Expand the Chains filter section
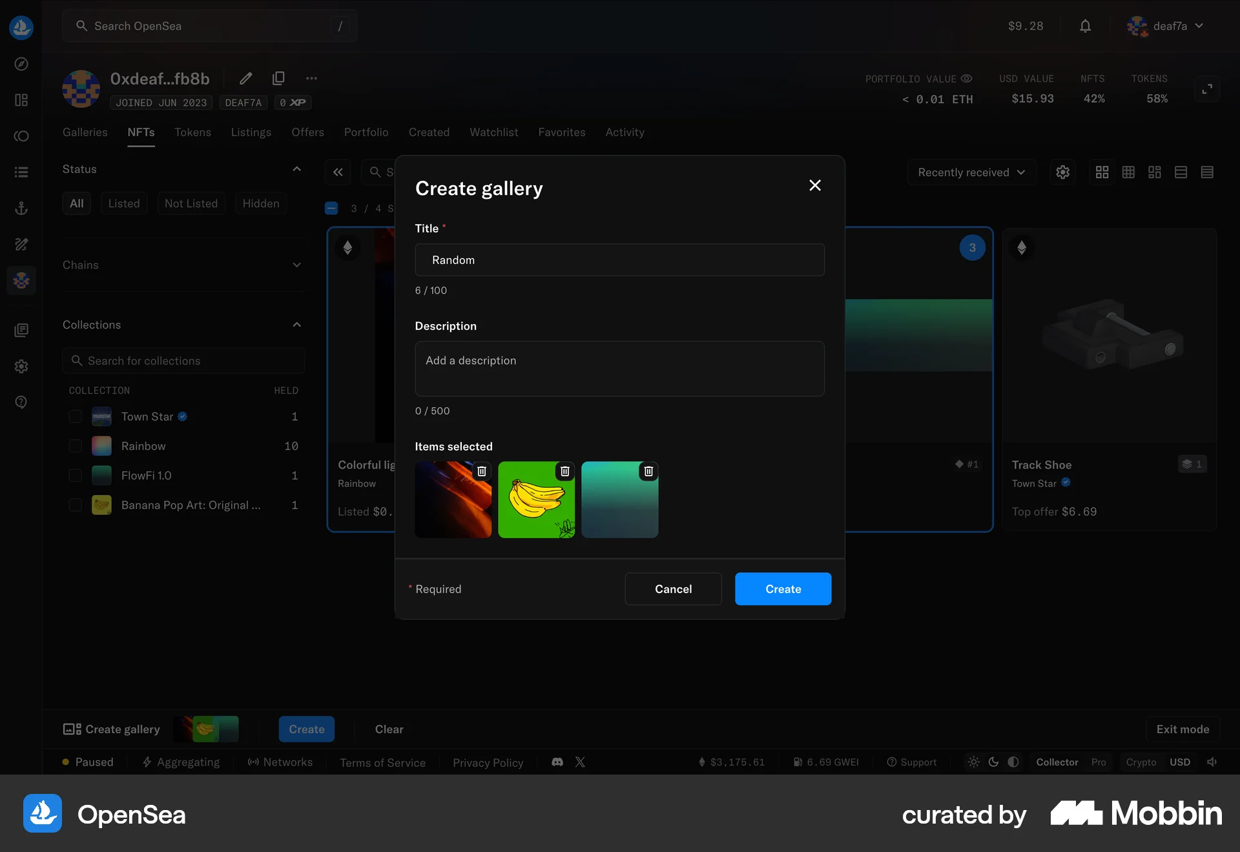 [296, 265]
